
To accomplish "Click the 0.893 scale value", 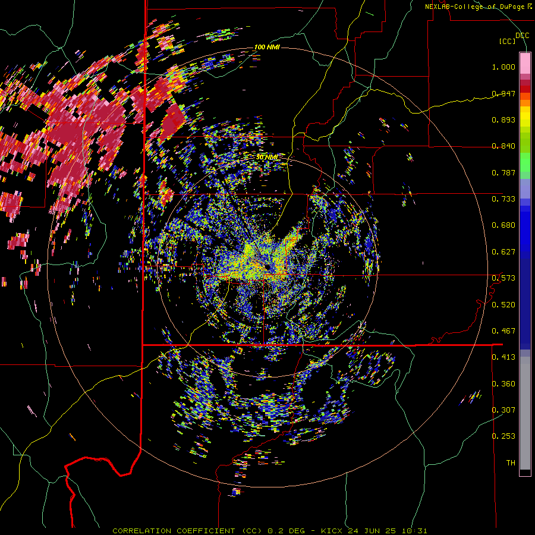I will coord(503,119).
